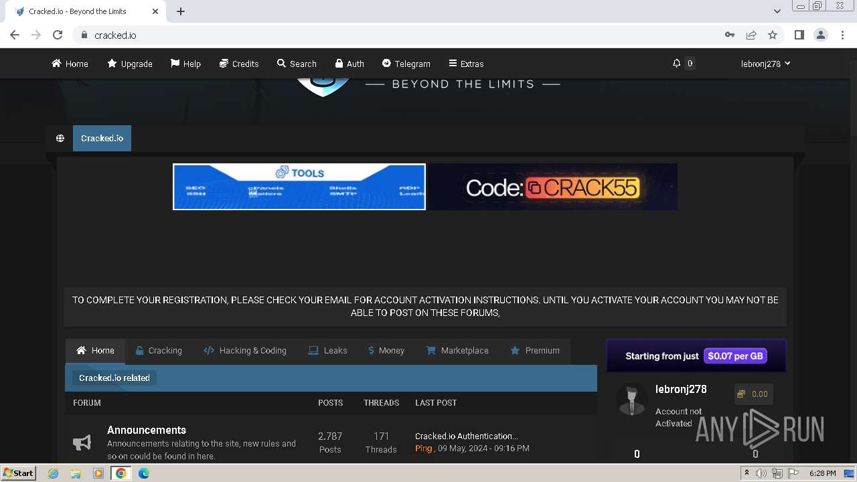857x482 pixels.
Task: Open the Upgrade page
Action: pyautogui.click(x=130, y=64)
